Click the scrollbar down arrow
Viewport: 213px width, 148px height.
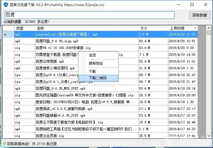pos(209,136)
